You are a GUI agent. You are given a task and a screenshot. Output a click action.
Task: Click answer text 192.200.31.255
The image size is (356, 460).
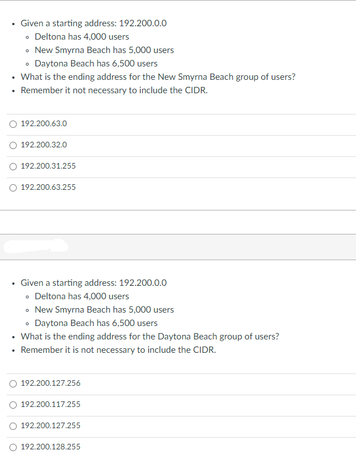pyautogui.click(x=48, y=166)
